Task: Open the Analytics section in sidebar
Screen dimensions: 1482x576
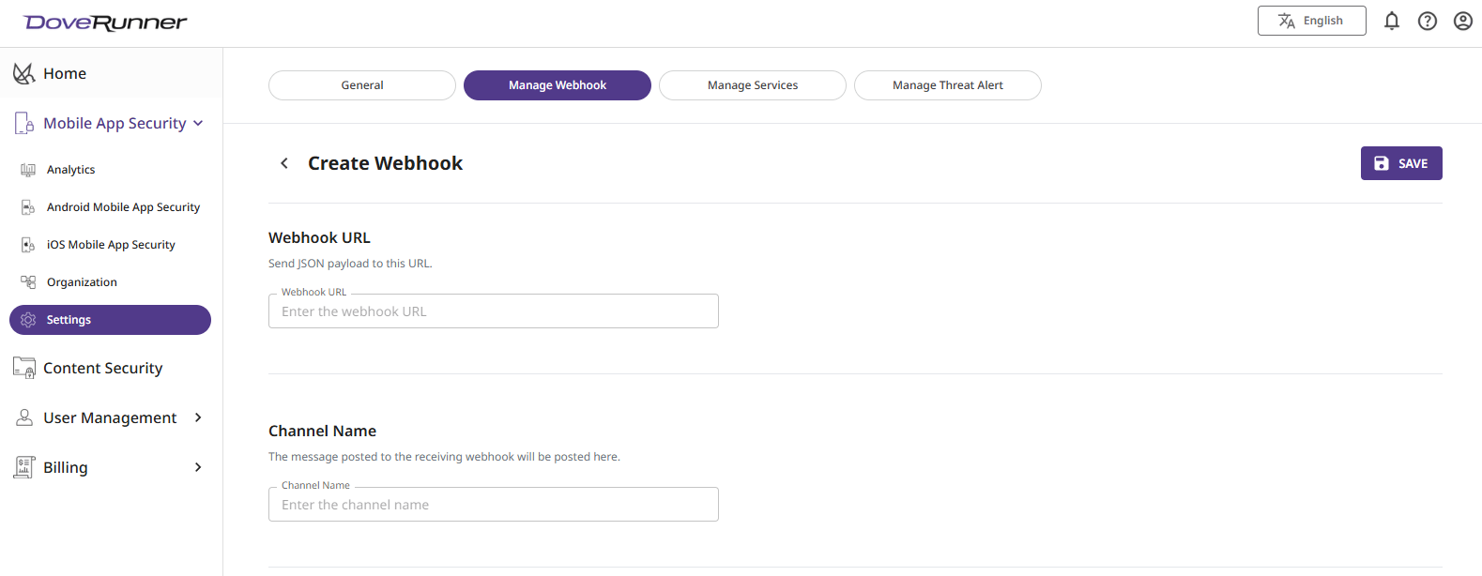Action: point(72,169)
